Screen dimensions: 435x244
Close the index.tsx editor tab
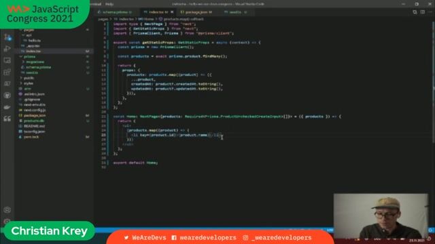[x=172, y=12]
